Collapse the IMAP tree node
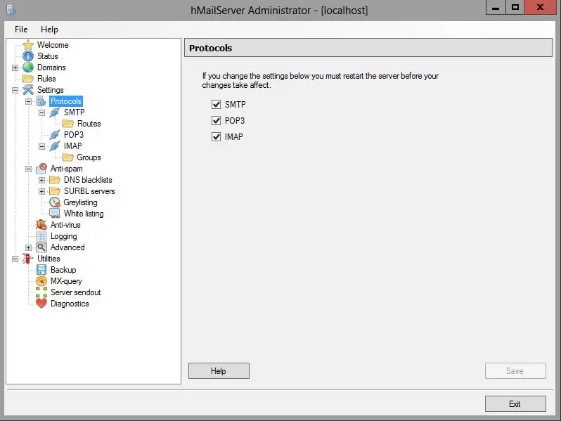The image size is (561, 421). [42, 146]
